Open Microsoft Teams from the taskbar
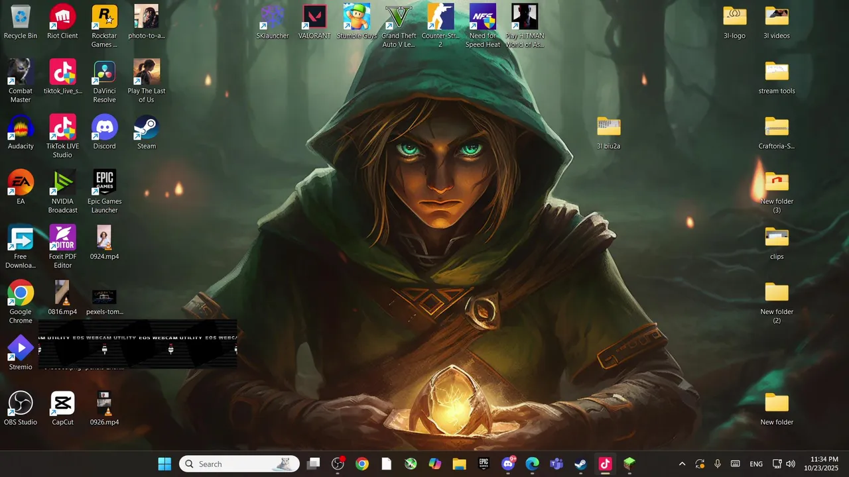This screenshot has width=849, height=477. pyautogui.click(x=556, y=464)
